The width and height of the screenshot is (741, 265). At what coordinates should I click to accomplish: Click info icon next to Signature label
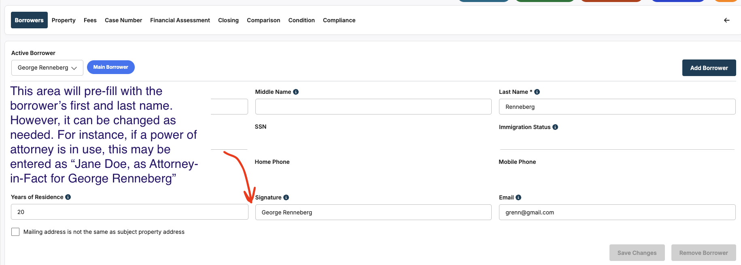click(286, 197)
